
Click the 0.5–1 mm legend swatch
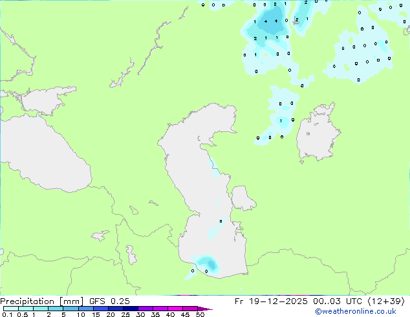click(26, 309)
